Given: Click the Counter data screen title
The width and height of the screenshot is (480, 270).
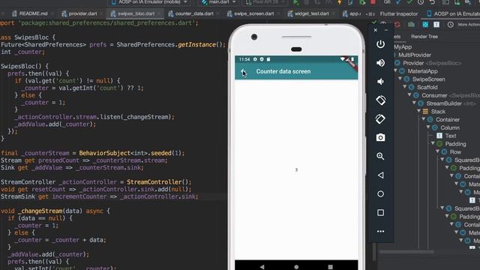Looking at the screenshot, I should (x=283, y=71).
